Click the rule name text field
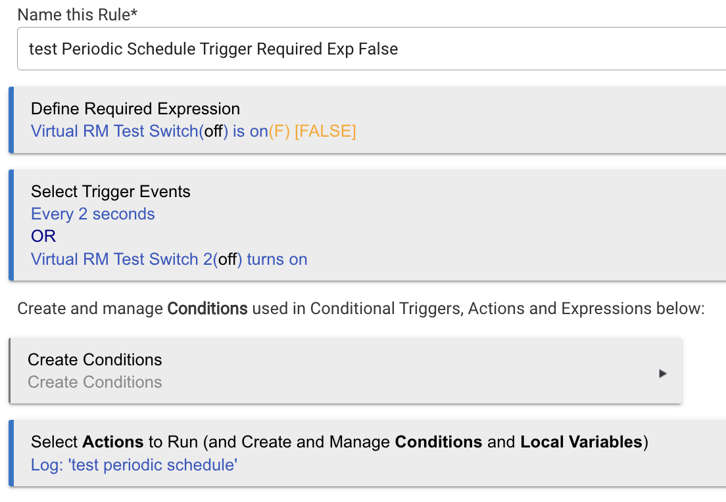726x502 pixels. [x=372, y=49]
